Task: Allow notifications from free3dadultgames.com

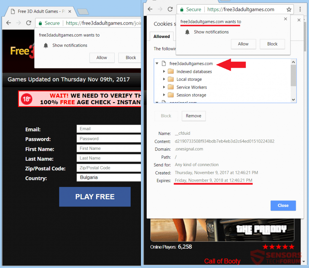Action: tap(243, 44)
